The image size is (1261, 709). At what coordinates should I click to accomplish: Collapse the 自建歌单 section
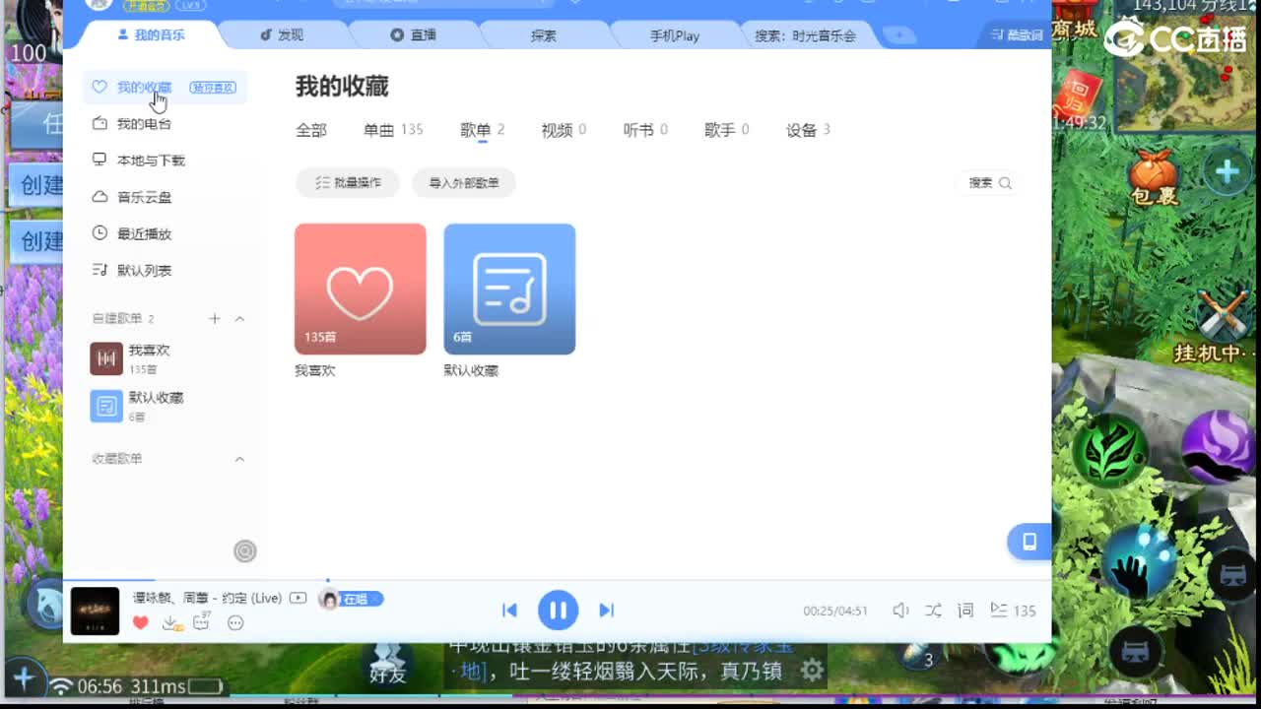pyautogui.click(x=239, y=318)
